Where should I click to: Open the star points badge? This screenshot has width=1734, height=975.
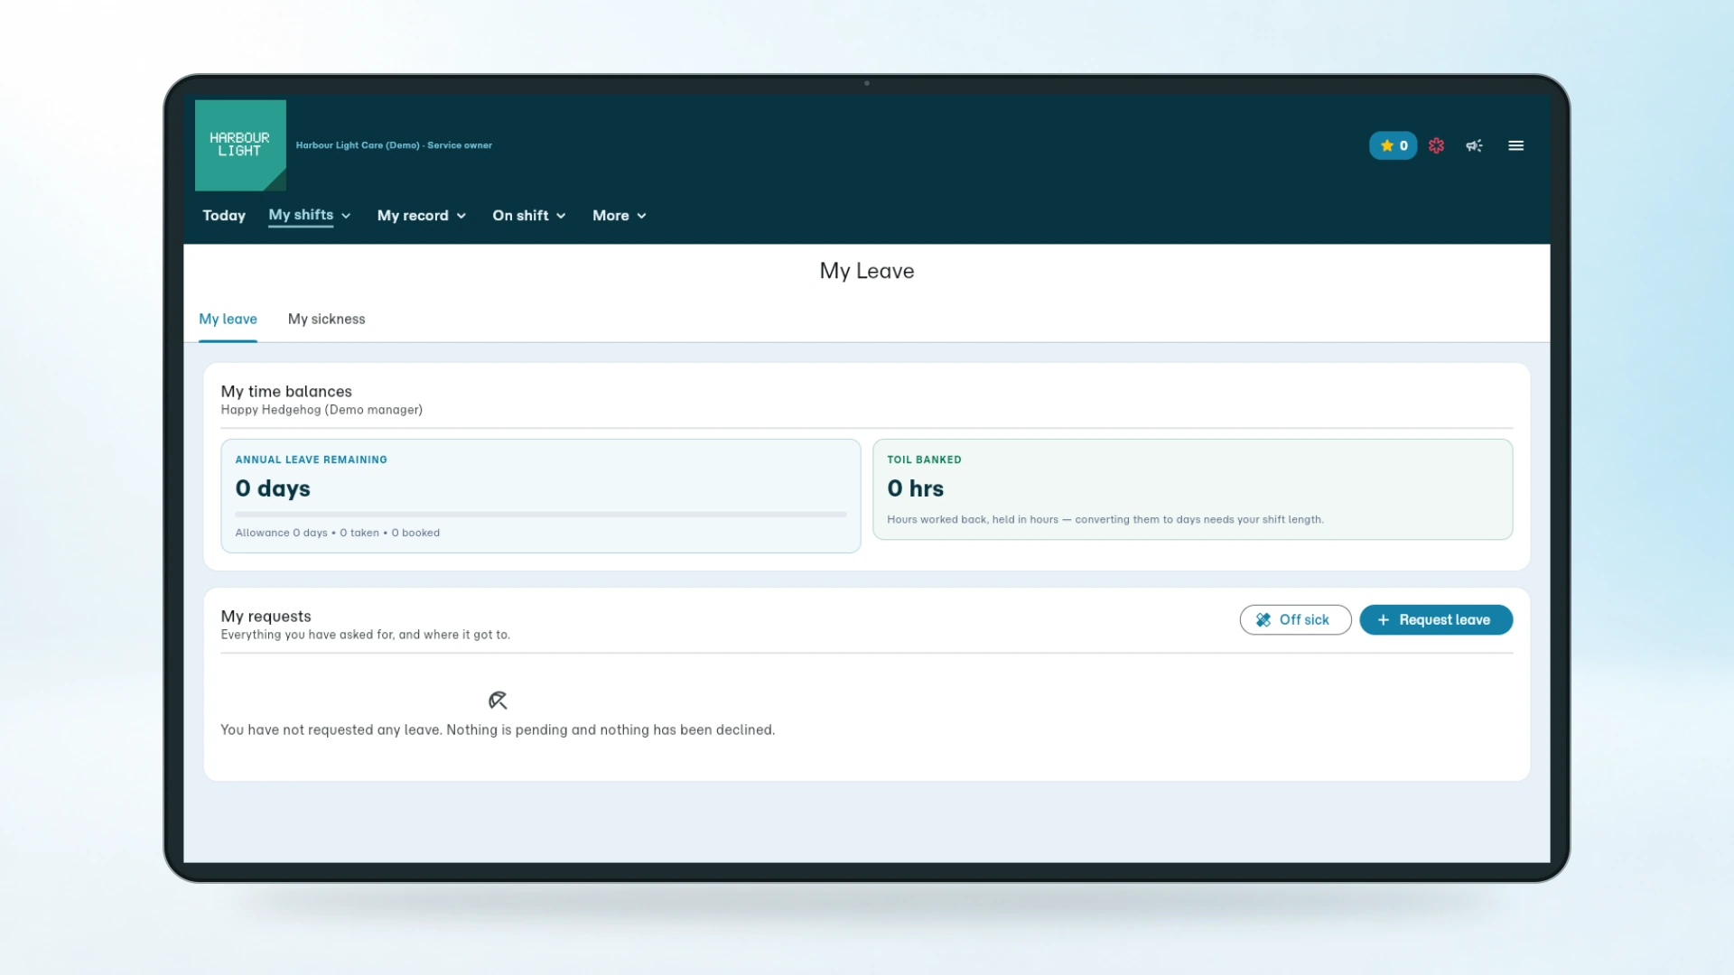(1393, 145)
